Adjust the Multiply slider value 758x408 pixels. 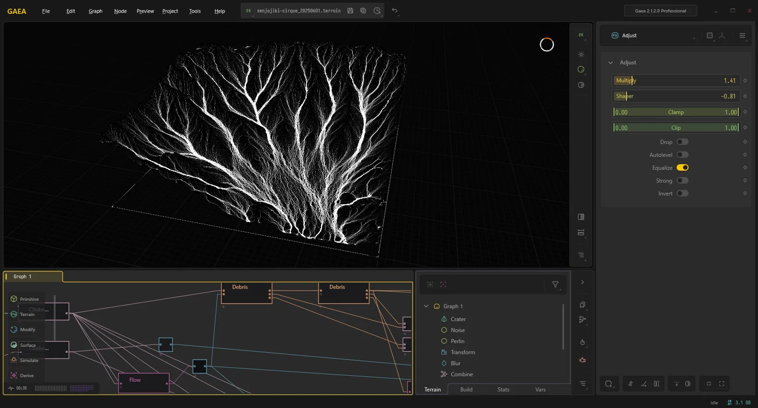[x=676, y=80]
